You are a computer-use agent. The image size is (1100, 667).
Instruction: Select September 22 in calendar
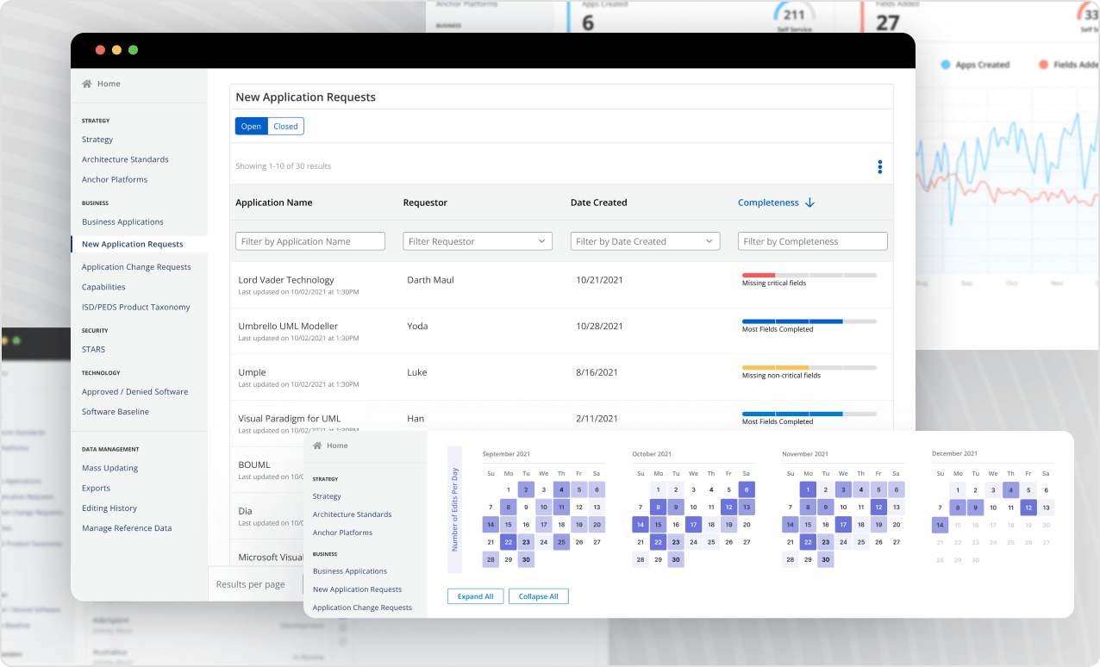point(509,542)
